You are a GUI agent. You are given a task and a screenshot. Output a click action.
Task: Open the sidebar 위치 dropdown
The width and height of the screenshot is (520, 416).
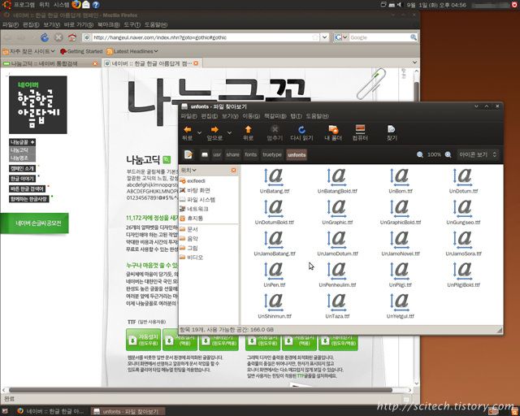pyautogui.click(x=188, y=170)
